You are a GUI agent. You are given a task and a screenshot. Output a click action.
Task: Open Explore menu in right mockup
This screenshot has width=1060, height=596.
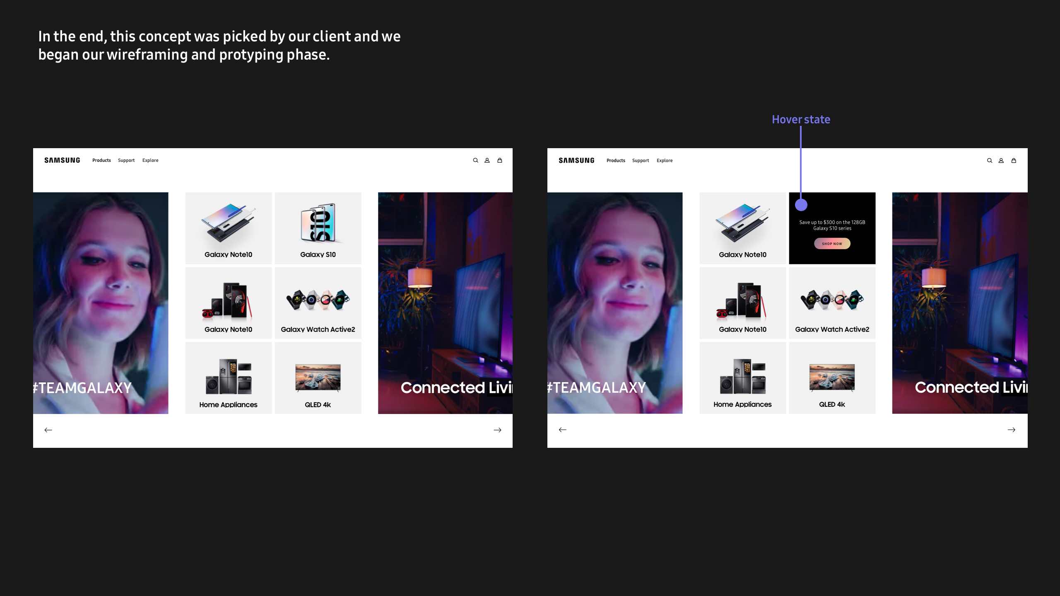665,161
